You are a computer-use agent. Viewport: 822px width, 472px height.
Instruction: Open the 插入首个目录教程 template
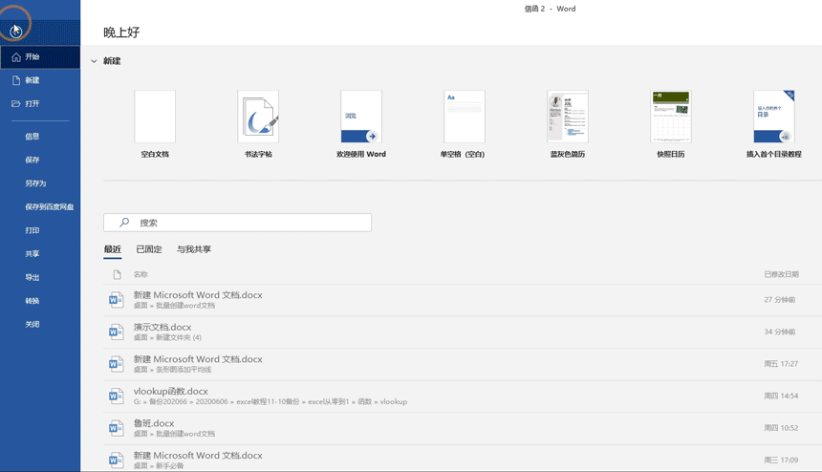(x=774, y=124)
